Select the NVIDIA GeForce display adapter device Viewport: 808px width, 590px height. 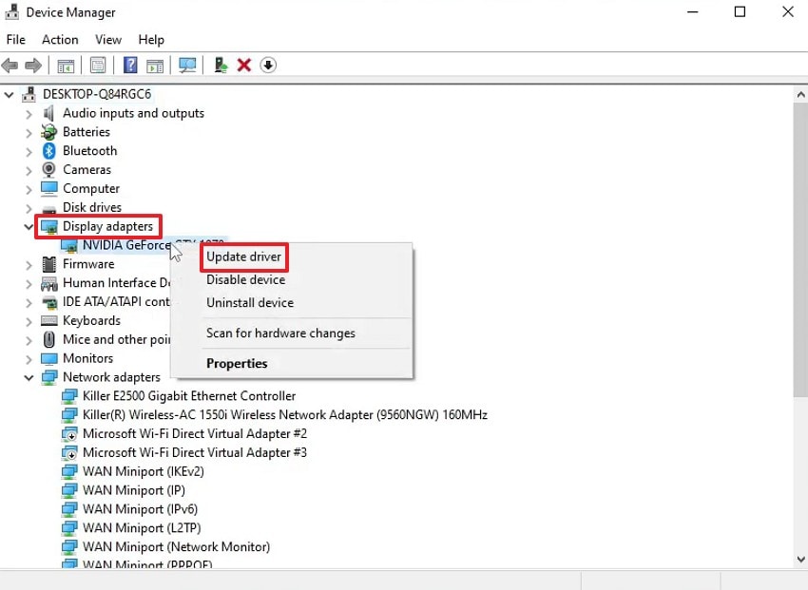click(x=124, y=245)
